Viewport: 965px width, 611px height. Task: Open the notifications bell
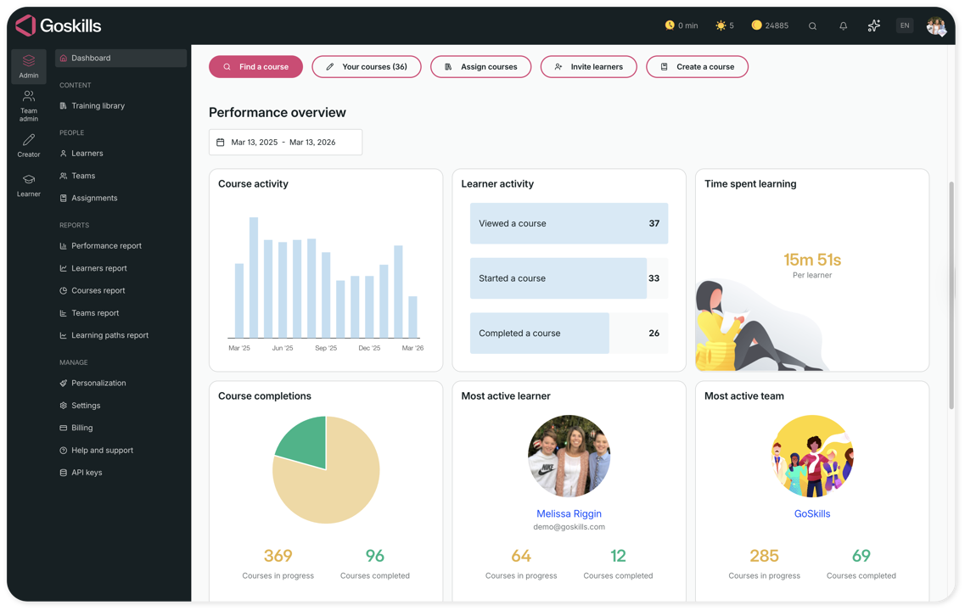coord(843,25)
